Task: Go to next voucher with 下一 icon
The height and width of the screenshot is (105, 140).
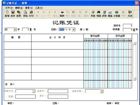Action: tap(50, 14)
